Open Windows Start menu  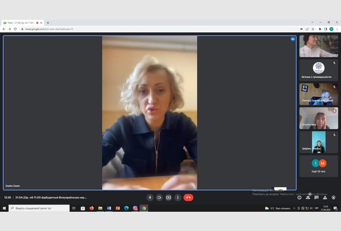coord(4,208)
